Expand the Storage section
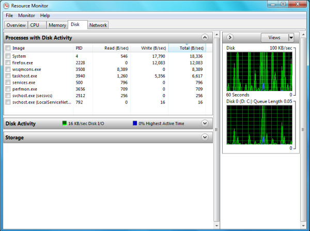The width and height of the screenshot is (310, 231). pyautogui.click(x=205, y=137)
